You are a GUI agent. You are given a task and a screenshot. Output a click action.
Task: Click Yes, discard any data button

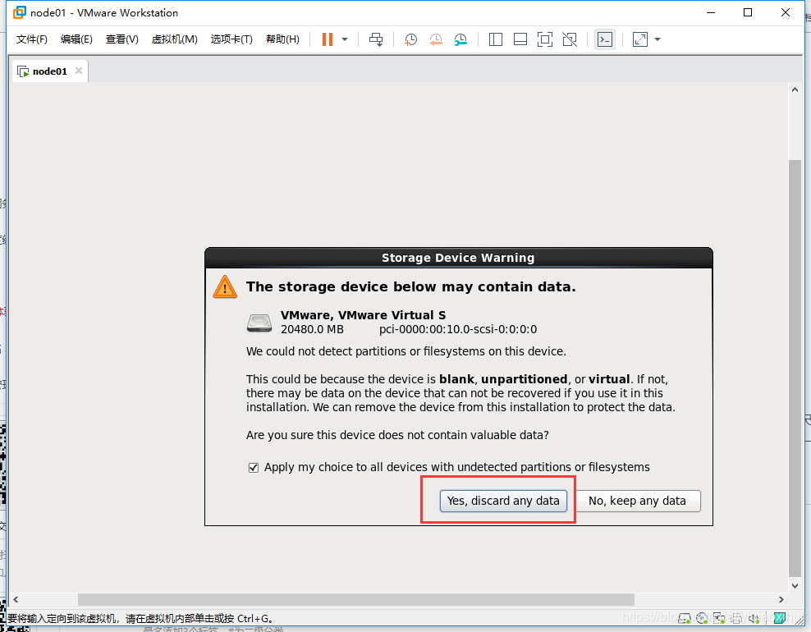[503, 501]
